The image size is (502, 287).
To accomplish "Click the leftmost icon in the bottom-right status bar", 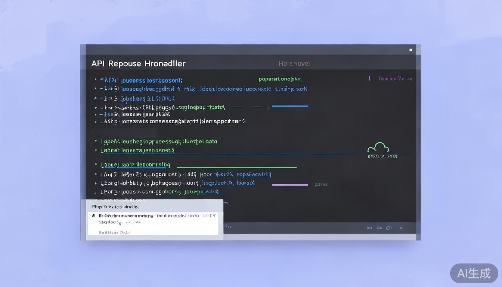I will pos(369,228).
